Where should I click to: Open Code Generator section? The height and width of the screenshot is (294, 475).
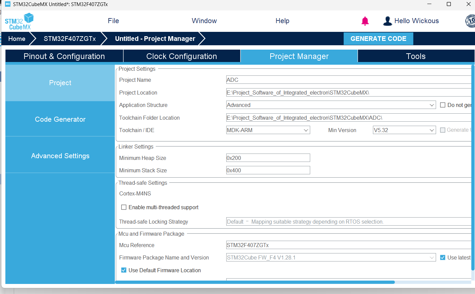click(60, 119)
